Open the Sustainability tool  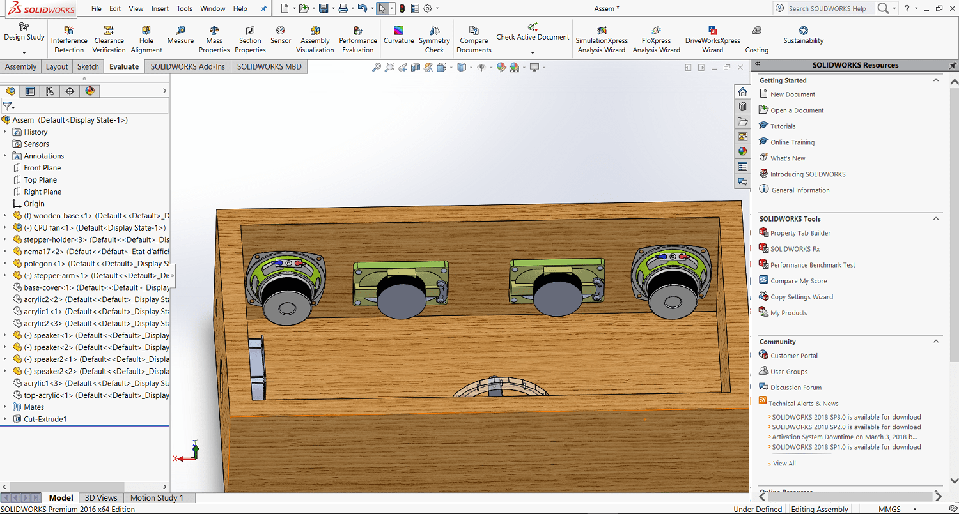(x=804, y=35)
